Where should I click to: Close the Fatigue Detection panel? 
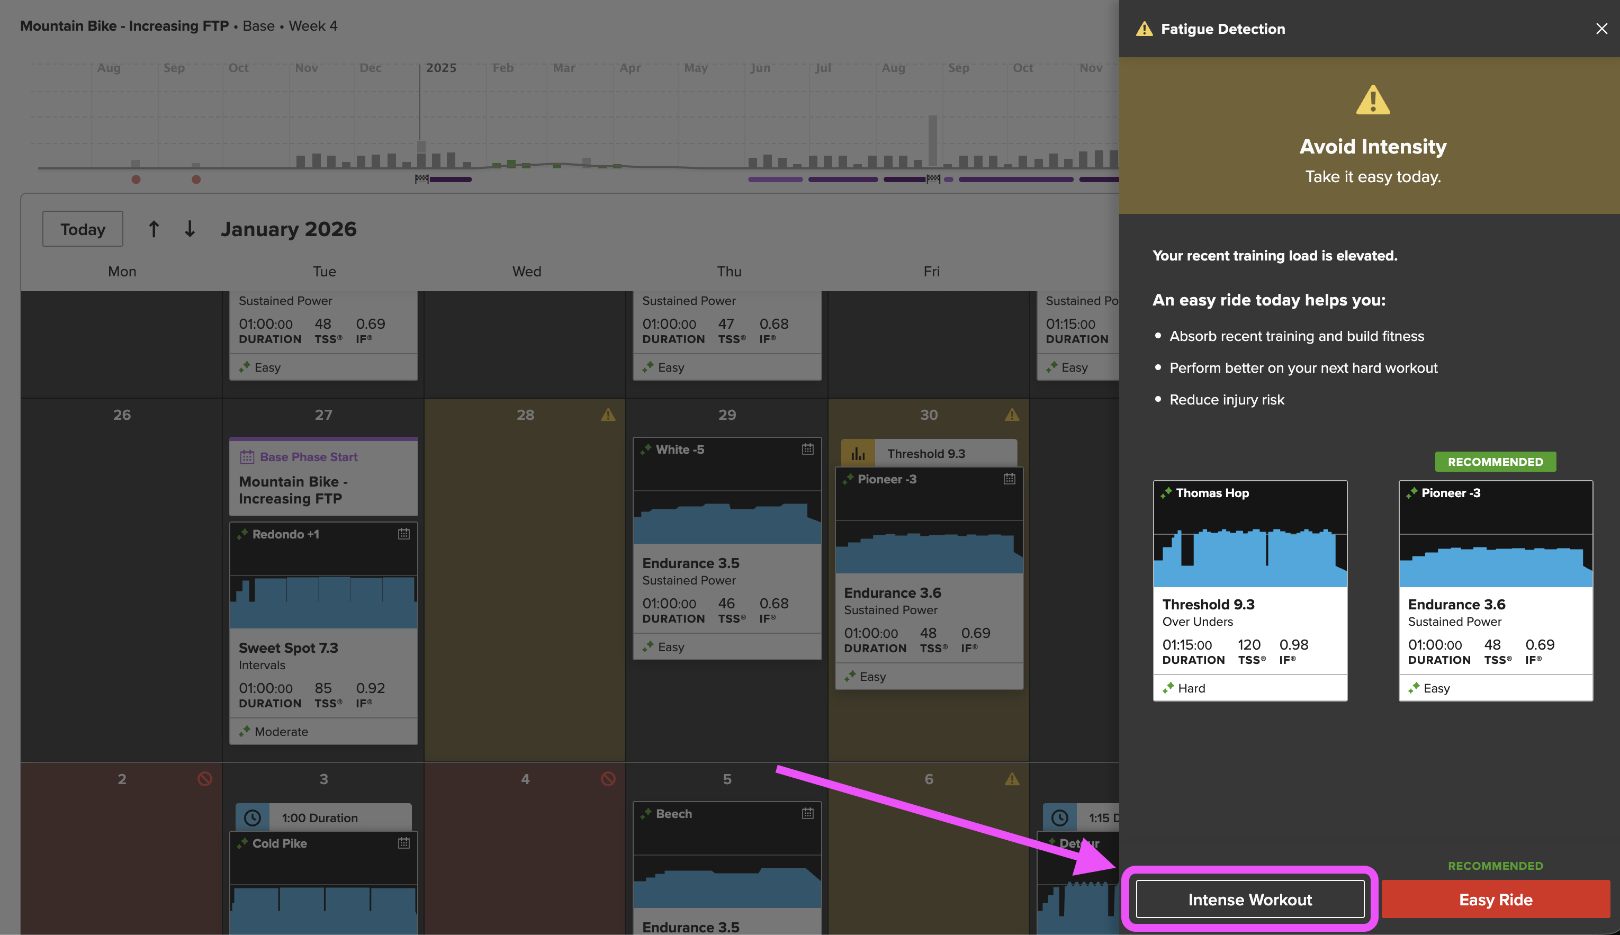pyautogui.click(x=1601, y=29)
